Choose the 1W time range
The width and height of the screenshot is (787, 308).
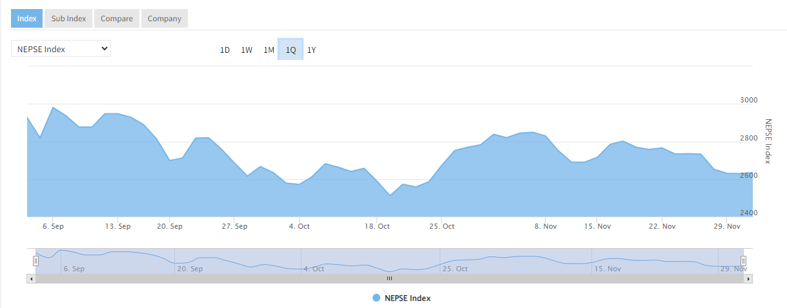click(x=247, y=50)
